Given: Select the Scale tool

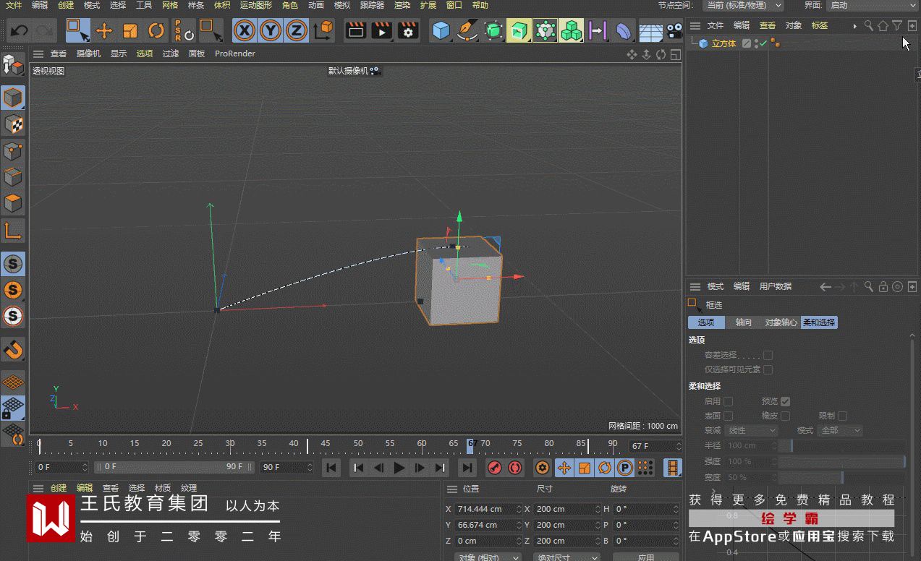Looking at the screenshot, I should coord(130,30).
